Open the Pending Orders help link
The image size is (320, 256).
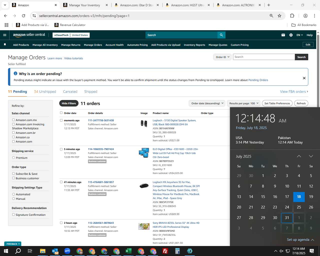(x=258, y=80)
